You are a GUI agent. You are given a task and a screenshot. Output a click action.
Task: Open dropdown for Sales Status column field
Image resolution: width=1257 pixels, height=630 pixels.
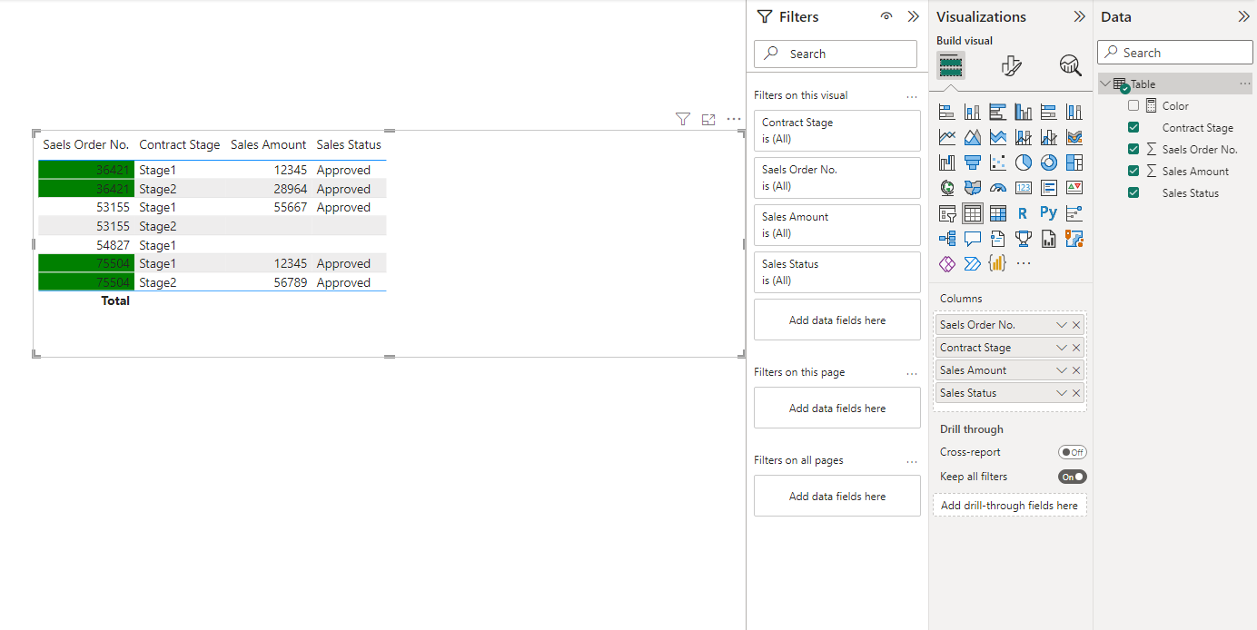click(1062, 393)
